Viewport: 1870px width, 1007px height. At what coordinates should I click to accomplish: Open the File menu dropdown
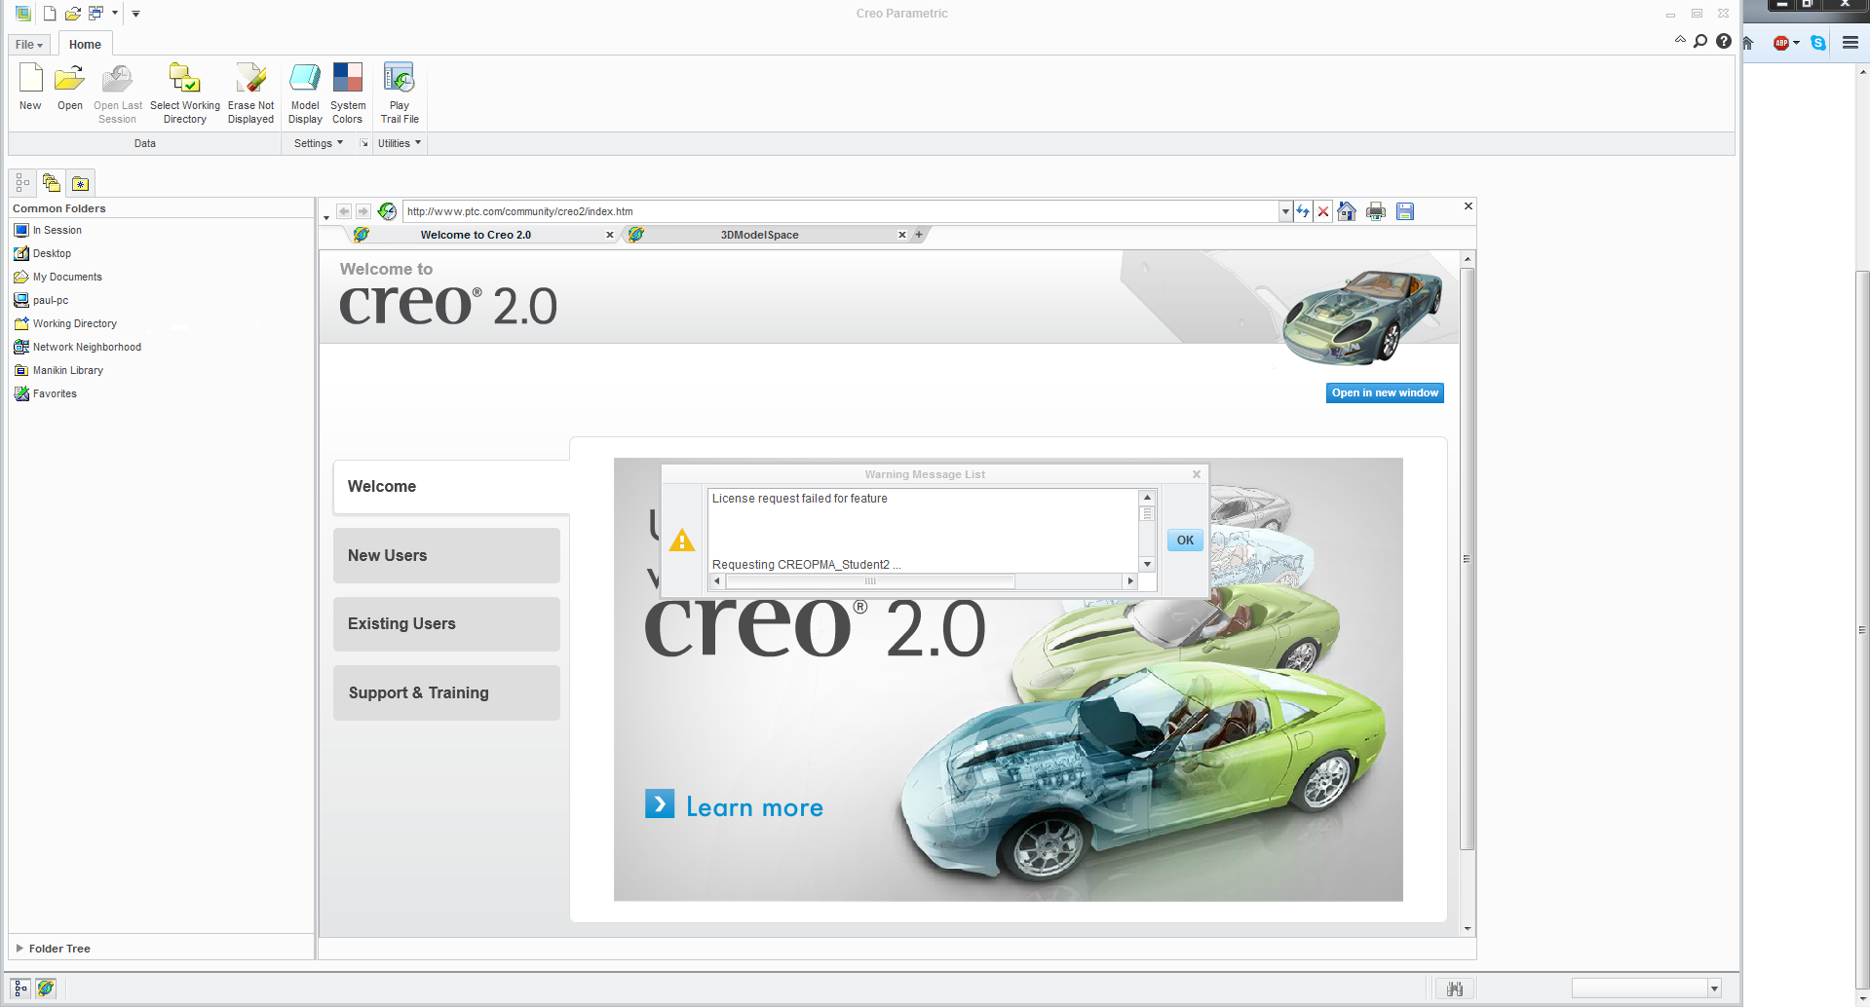[x=29, y=45]
